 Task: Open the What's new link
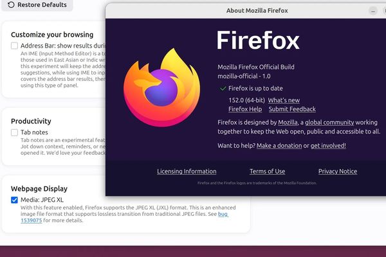pos(284,100)
